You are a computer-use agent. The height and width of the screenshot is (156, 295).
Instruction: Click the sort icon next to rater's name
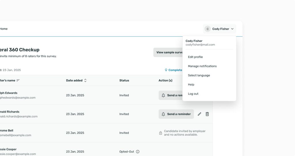[x=18, y=80]
